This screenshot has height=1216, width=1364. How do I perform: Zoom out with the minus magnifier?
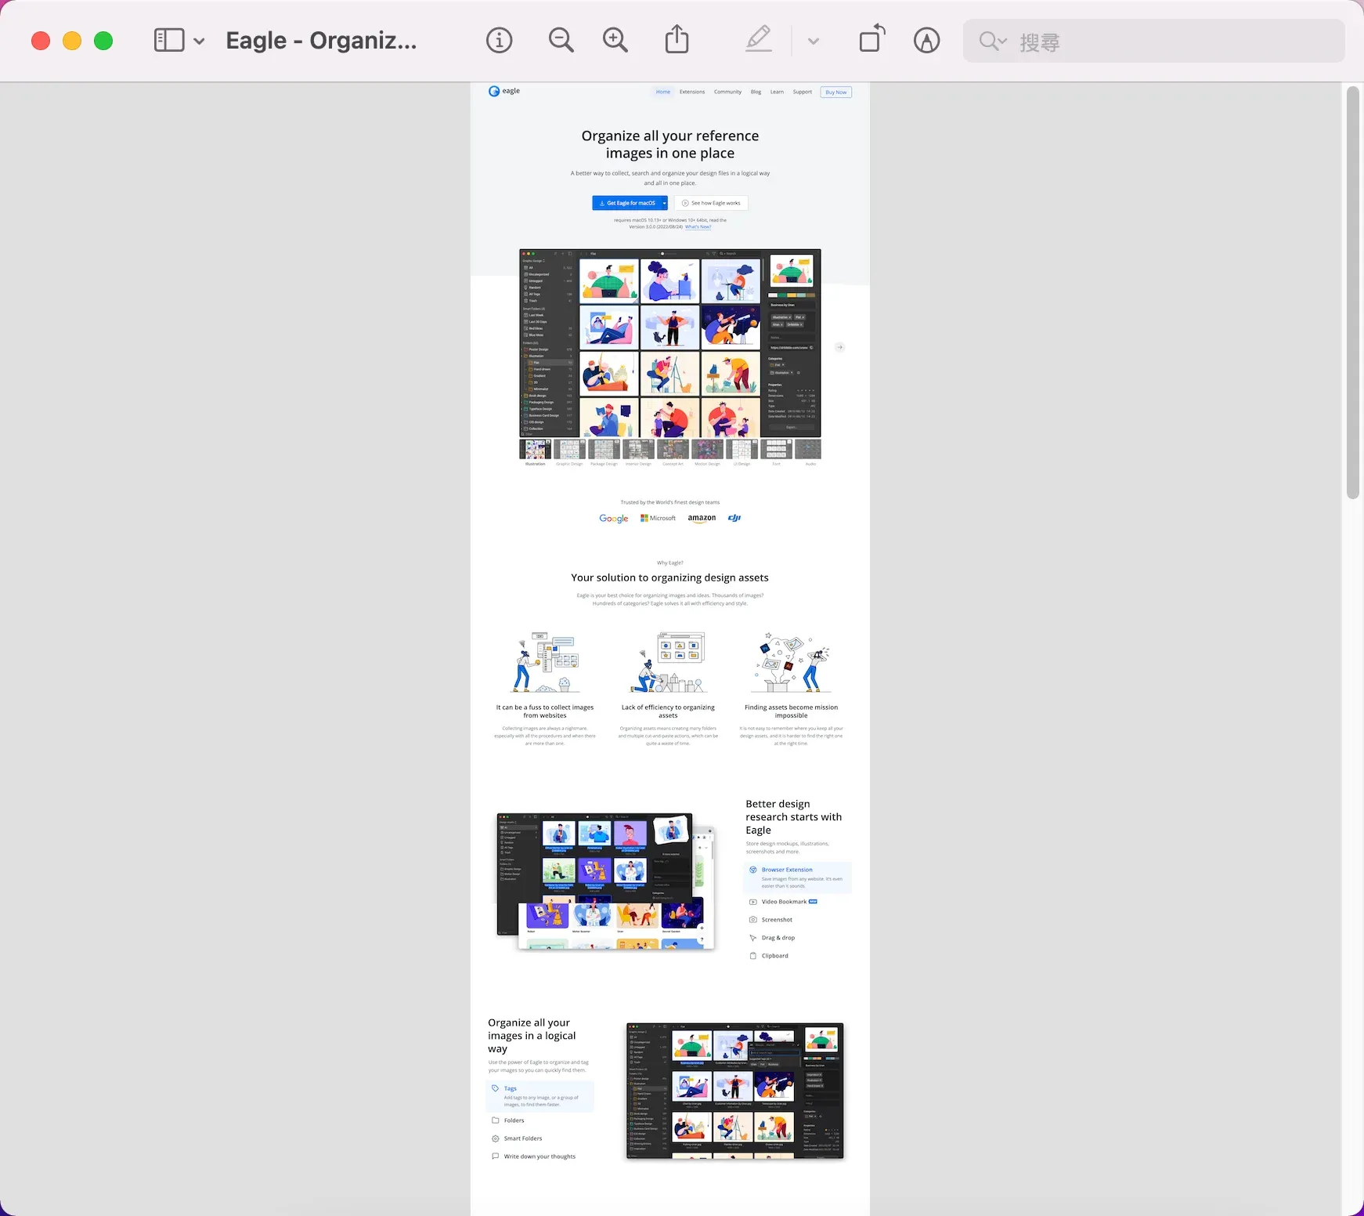[x=561, y=41]
